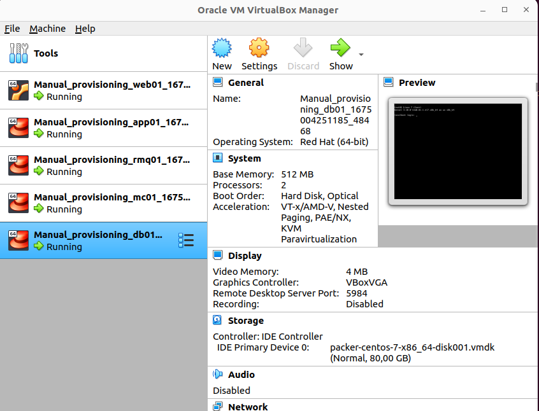Click the Base Memory value 512 MB
This screenshot has height=411, width=539.
pyautogui.click(x=298, y=174)
